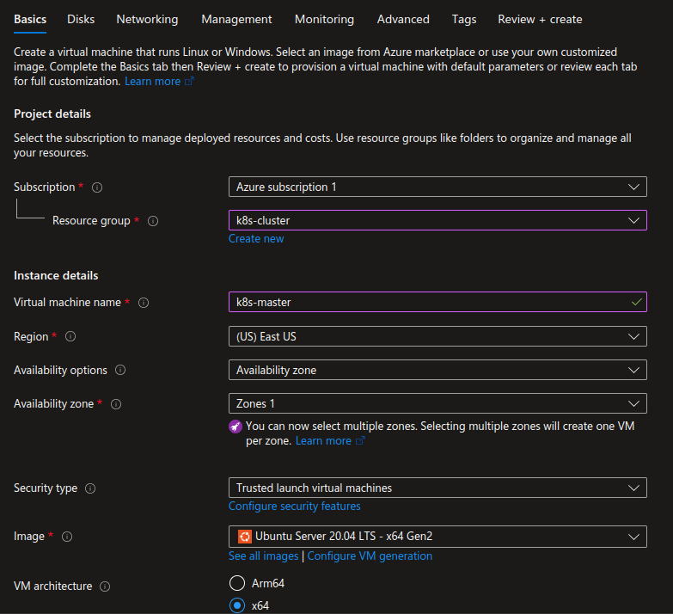Open the Security type dropdown
This screenshot has height=614, width=673.
(x=437, y=488)
